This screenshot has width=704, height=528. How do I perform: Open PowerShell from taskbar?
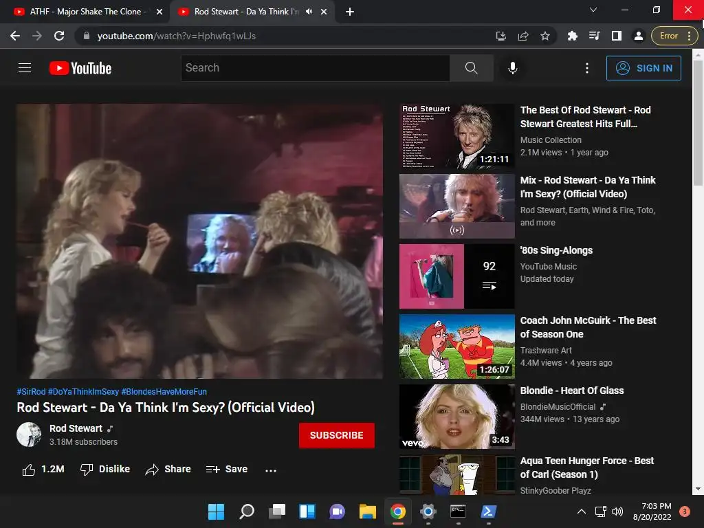coord(489,511)
